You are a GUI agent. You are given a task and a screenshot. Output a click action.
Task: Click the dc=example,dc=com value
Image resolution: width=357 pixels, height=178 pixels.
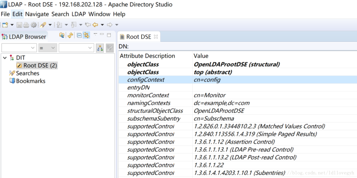(222, 103)
